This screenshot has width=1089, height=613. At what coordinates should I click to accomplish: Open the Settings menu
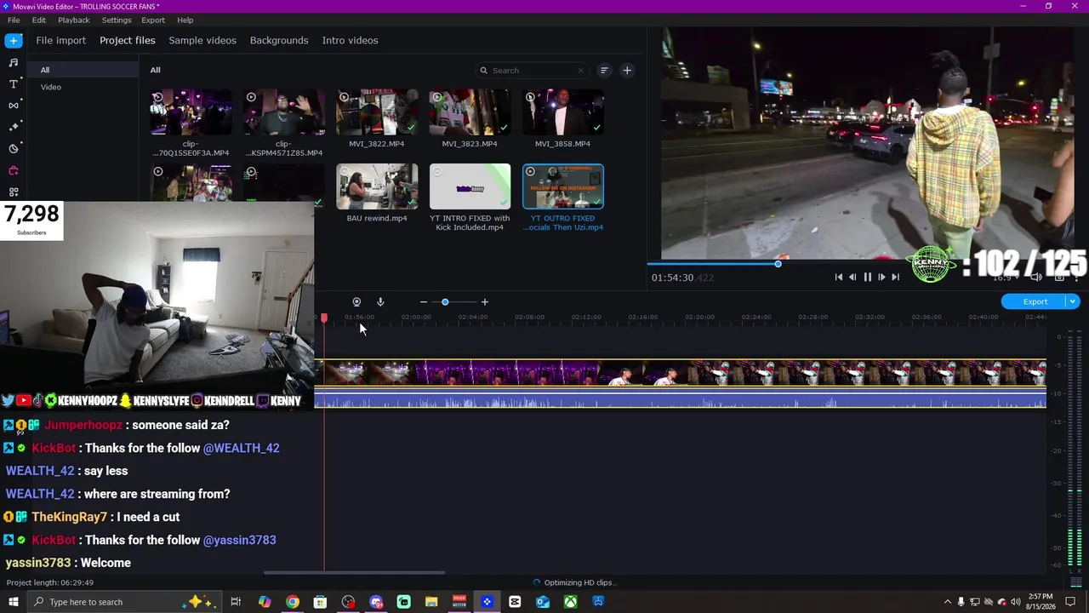point(117,20)
